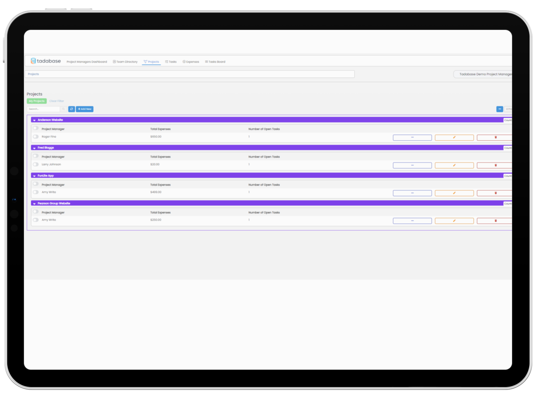Toggle select-all in Fred Bloggs header row
533x399 pixels.
[36, 156]
